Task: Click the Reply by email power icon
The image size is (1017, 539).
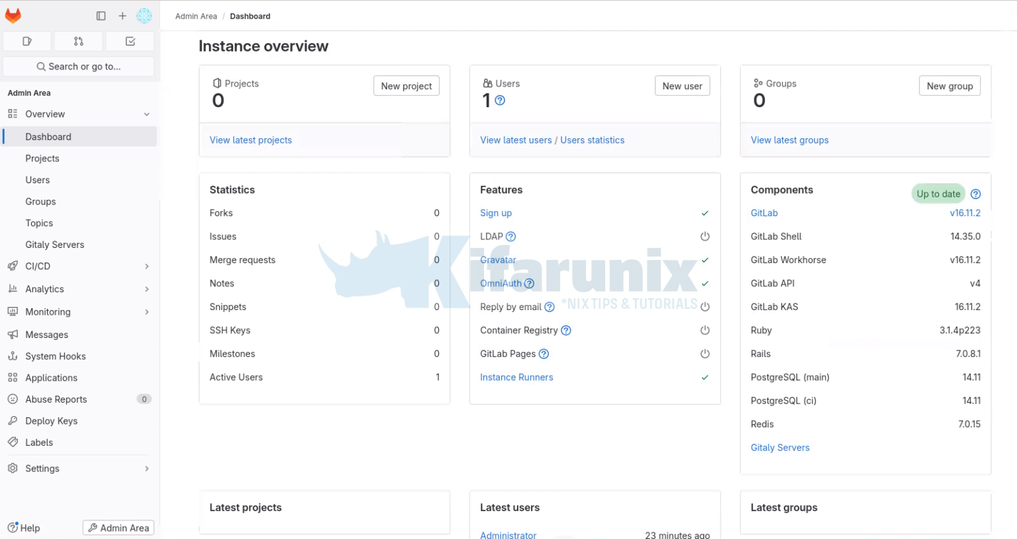Action: (705, 307)
